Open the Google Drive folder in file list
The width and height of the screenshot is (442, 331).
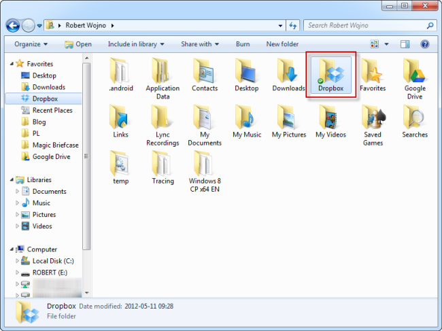415,79
